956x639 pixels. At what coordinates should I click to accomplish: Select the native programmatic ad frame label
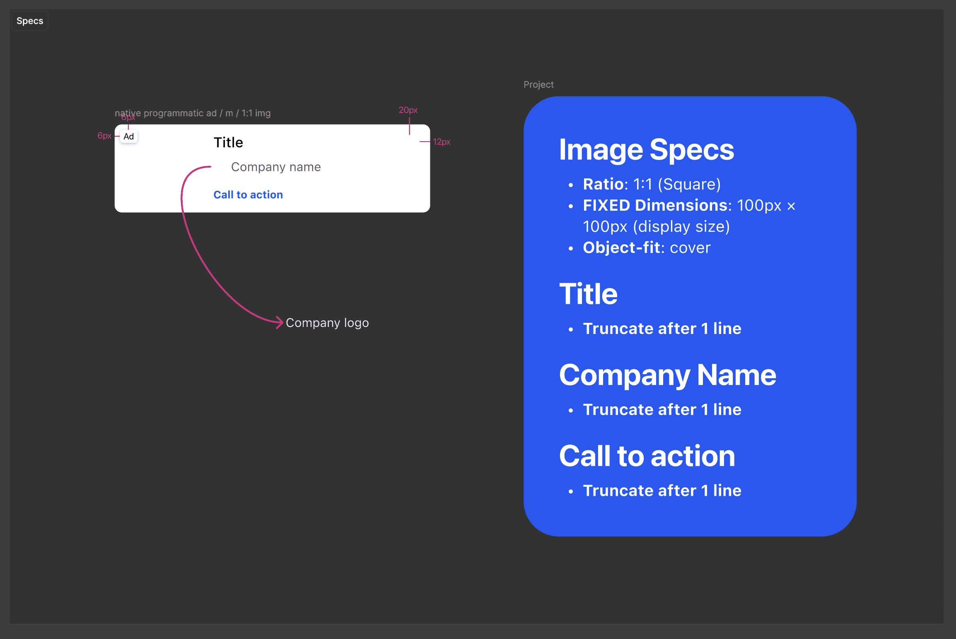(193, 113)
